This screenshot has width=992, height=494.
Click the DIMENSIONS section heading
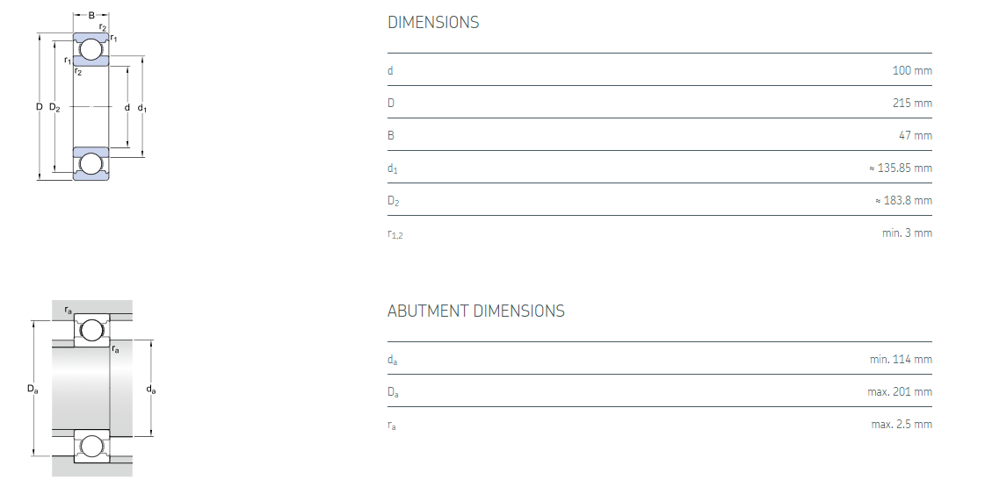(433, 23)
